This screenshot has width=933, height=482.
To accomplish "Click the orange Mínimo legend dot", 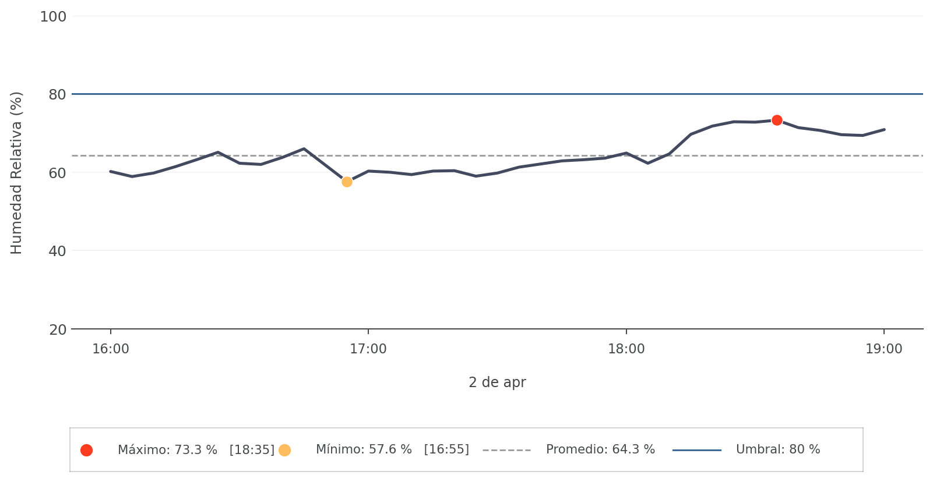I will (x=284, y=450).
